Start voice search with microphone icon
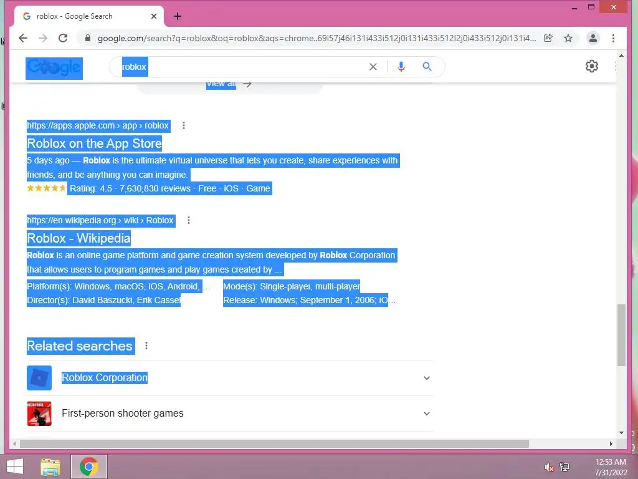Viewport: 638px width, 479px height. click(401, 67)
